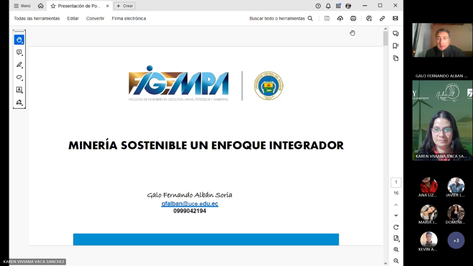Open the user profile avatar
473x266 pixels.
tap(348, 6)
